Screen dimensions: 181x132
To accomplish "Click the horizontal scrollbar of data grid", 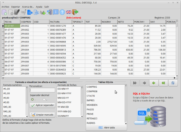I will (x=89, y=78).
